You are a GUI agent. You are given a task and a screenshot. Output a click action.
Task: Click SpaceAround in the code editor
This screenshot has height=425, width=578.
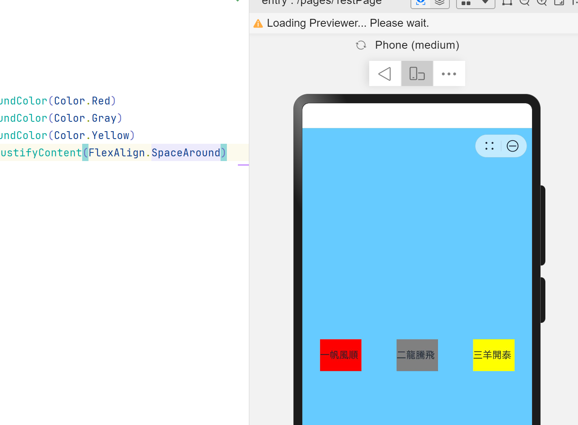coord(186,153)
